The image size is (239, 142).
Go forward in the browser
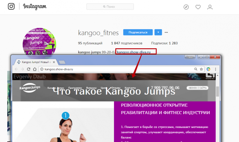pos(22,69)
